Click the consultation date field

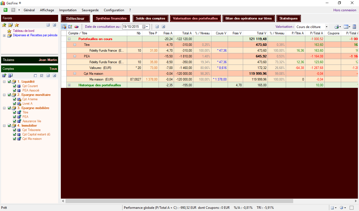[132, 27]
